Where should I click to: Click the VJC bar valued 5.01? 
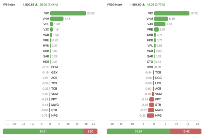pyautogui.click(x=160, y=24)
